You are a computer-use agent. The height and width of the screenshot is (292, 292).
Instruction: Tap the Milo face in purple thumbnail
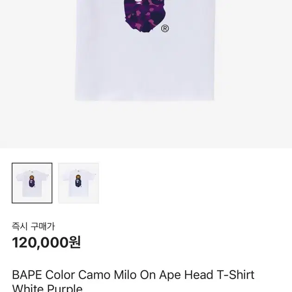click(32, 178)
